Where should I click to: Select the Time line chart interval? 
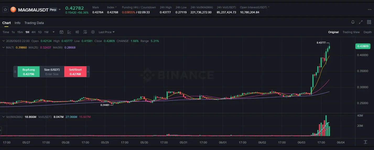click(6, 32)
